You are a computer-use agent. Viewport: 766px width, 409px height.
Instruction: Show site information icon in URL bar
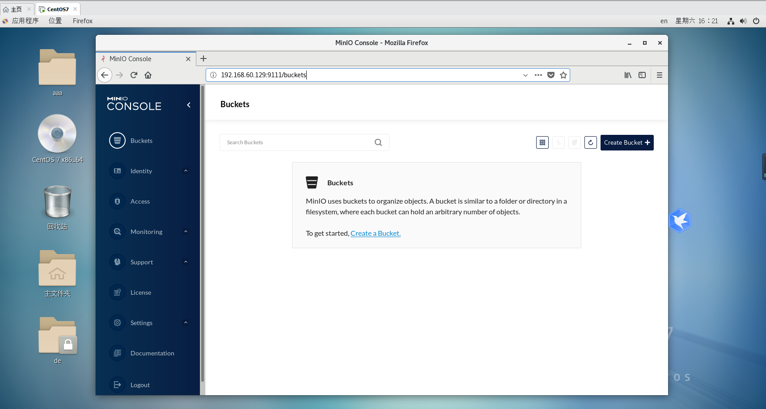coord(213,75)
